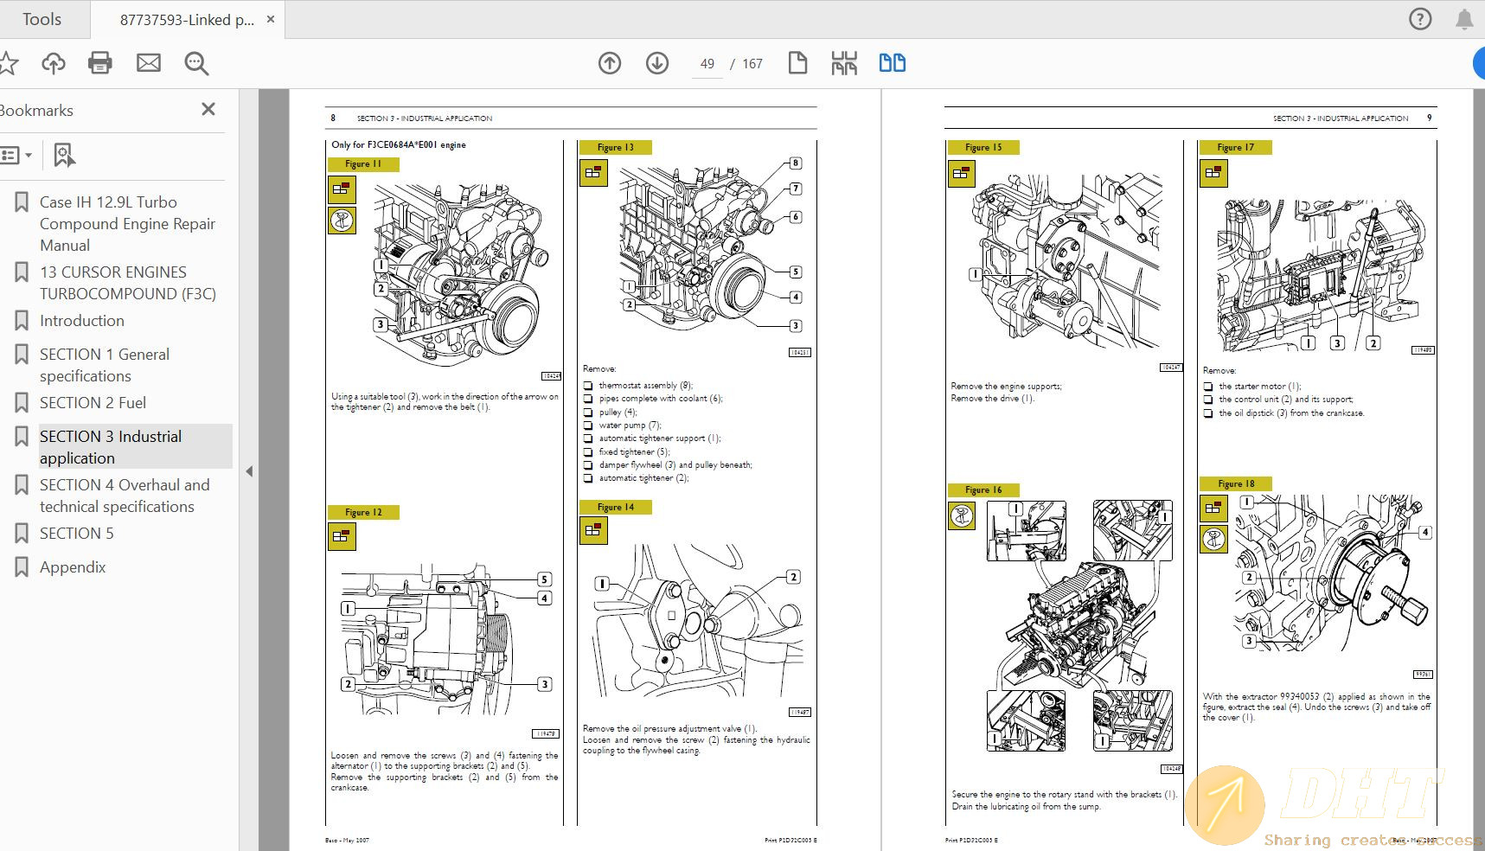Open the Print dialog
The height and width of the screenshot is (851, 1485).
pos(99,62)
